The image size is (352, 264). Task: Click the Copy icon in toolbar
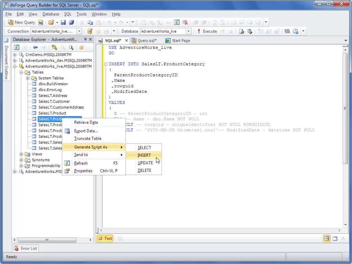coord(90,22)
